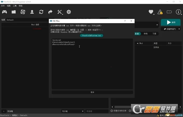This screenshot has width=183, height=117.
Task: Click the update icon beside the warning triangle
Action: [x=169, y=12]
